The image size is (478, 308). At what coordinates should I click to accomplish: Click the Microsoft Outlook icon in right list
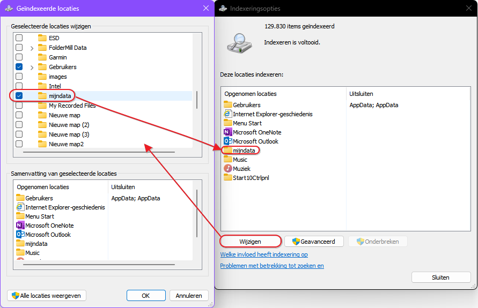point(228,141)
